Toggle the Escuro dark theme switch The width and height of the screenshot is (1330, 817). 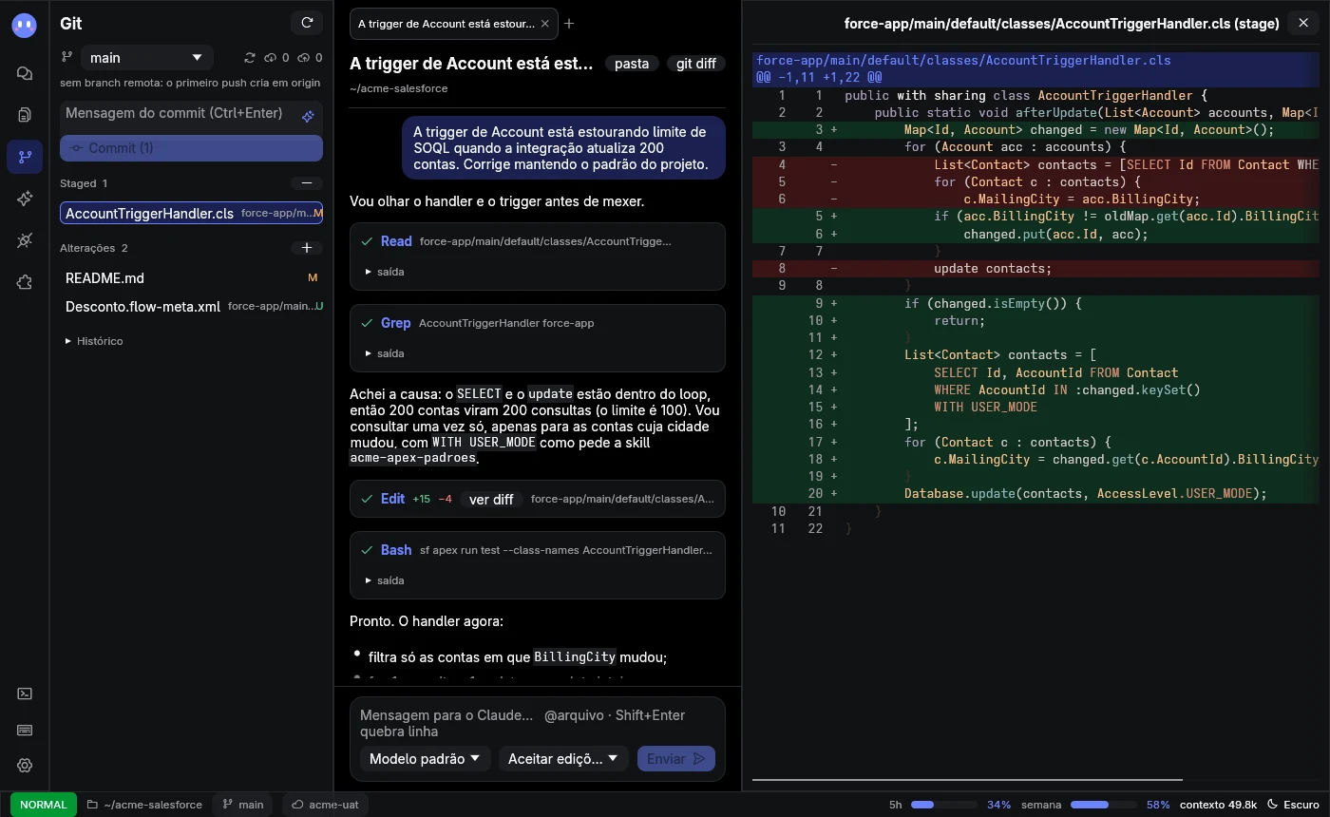pos(1293,805)
